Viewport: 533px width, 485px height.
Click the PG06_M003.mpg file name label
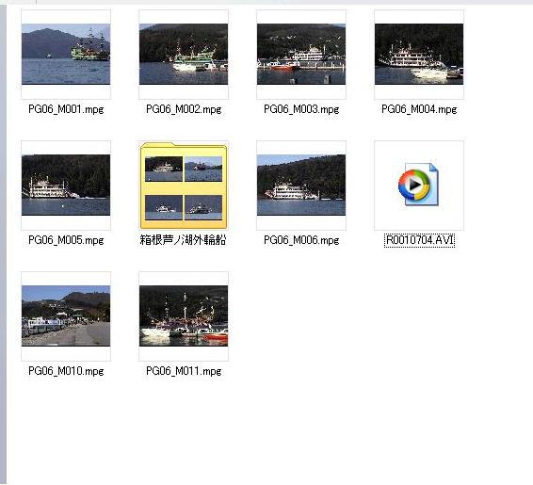click(301, 109)
